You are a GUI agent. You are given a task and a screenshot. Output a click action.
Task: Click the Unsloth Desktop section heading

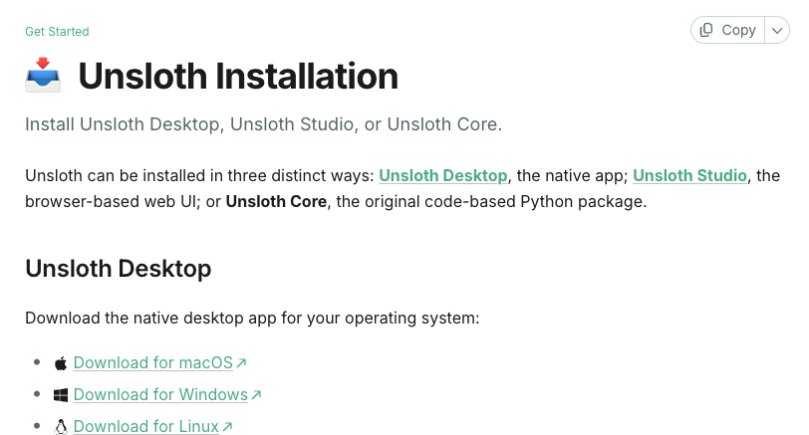click(x=119, y=269)
